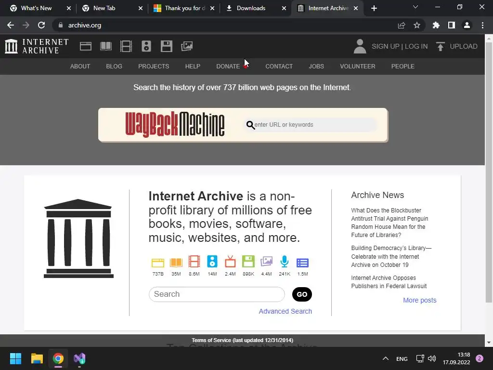Open Blockbuster Antitrust Trial news article
This screenshot has height=370, width=493.
tap(389, 223)
